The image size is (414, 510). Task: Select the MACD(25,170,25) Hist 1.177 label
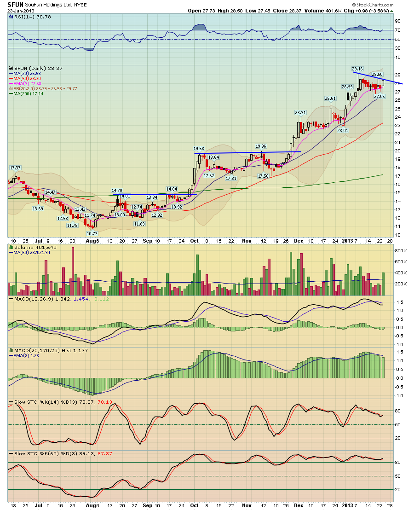pos(51,350)
